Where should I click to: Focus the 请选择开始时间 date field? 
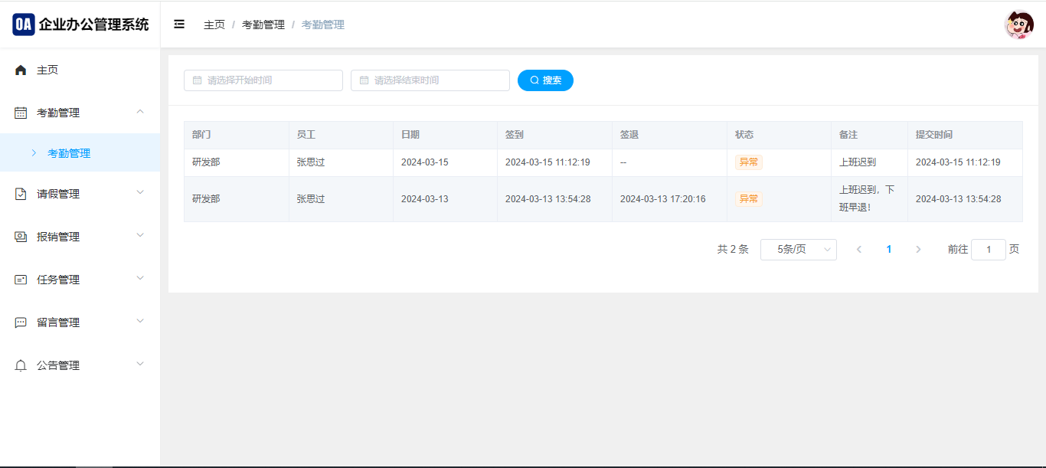[263, 80]
